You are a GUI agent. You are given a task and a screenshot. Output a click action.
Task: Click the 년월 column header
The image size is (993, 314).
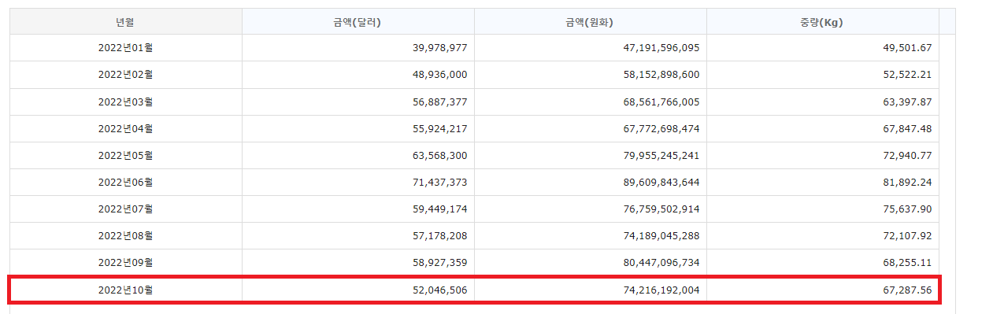125,22
